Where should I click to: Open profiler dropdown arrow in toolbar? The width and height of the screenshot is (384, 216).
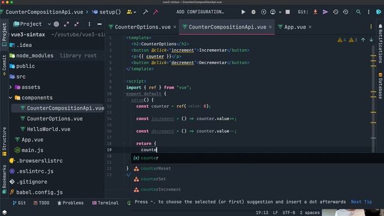[280, 12]
